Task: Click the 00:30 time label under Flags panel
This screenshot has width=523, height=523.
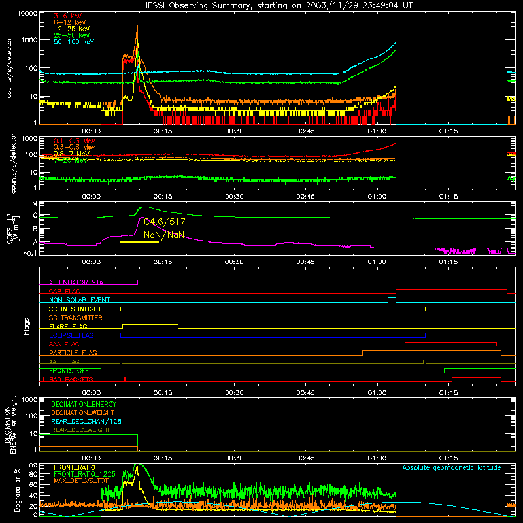Action: point(234,393)
